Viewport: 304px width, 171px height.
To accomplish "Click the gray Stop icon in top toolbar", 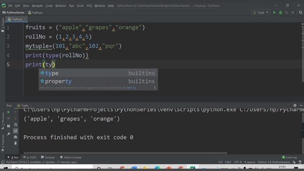I will click(x=293, y=12).
